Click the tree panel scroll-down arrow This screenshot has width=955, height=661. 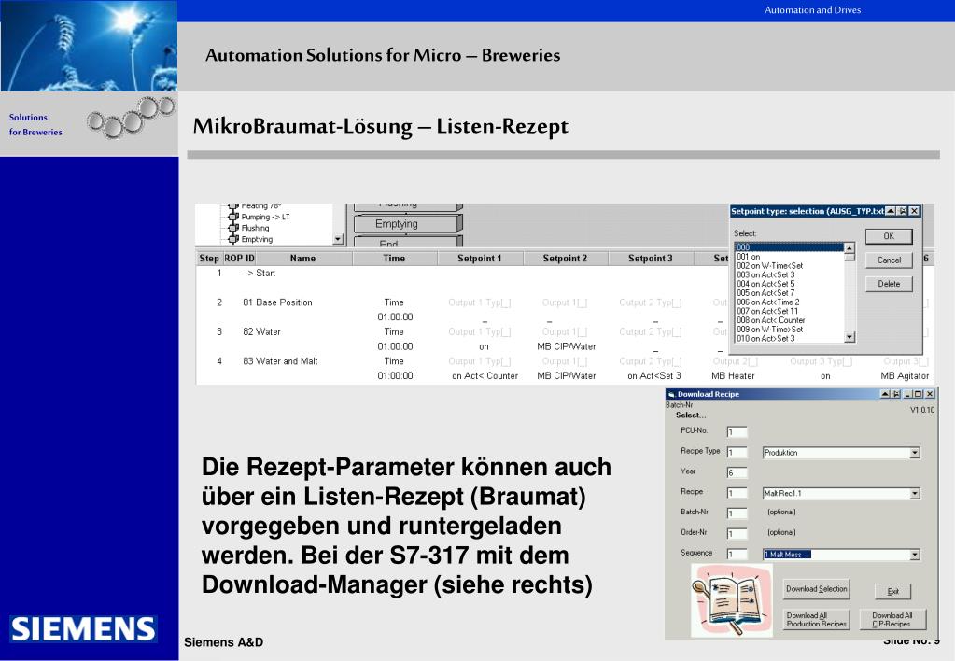pos(338,239)
